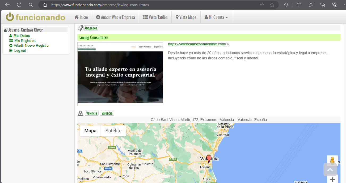The image size is (346, 183).
Task: Click Añadir Nuevo Registro link
Action: [31, 45]
